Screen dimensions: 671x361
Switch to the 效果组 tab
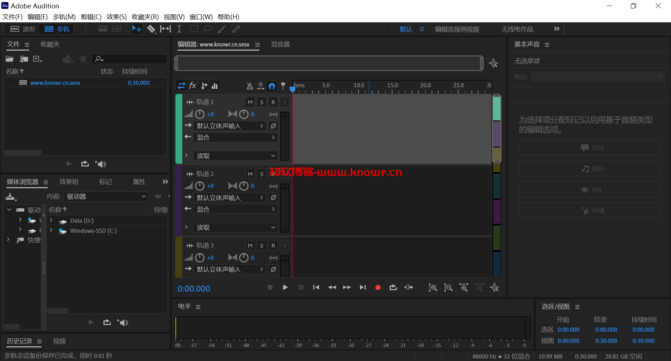(68, 182)
